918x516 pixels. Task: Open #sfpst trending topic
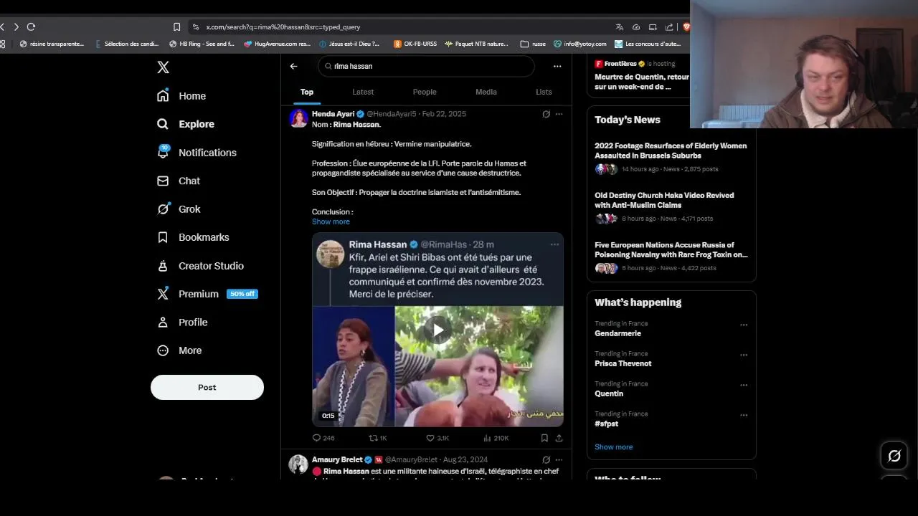point(606,424)
